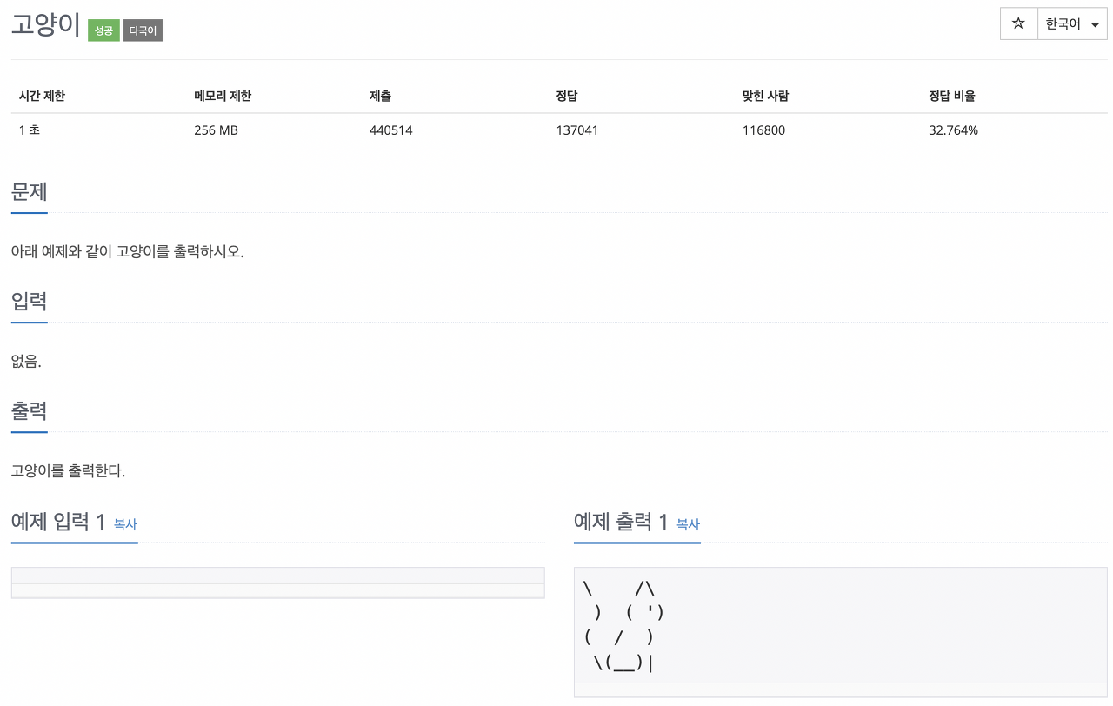This screenshot has width=1113, height=706.
Task: Click the 32.764% ratio value
Action: point(953,130)
